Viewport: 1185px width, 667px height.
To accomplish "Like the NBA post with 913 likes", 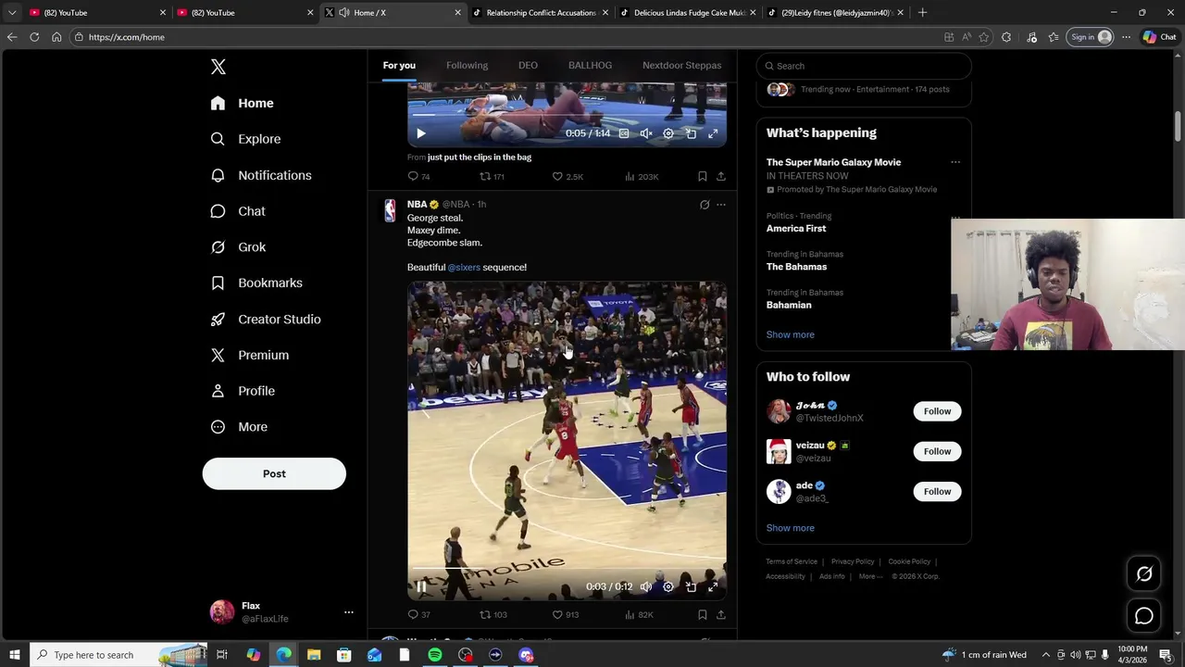I will [x=566, y=614].
